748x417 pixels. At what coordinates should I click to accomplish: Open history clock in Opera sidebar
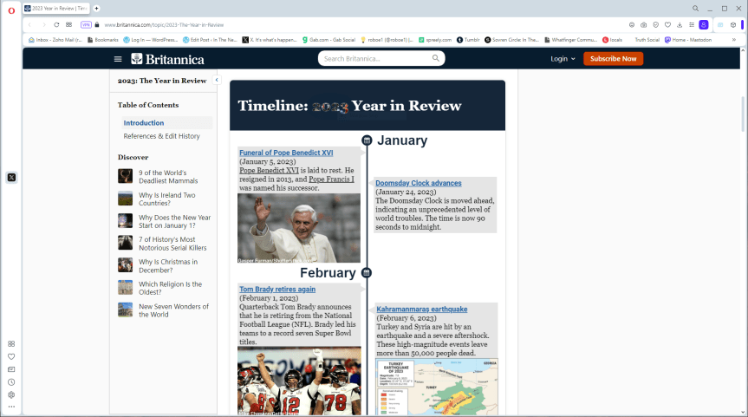[x=11, y=382]
